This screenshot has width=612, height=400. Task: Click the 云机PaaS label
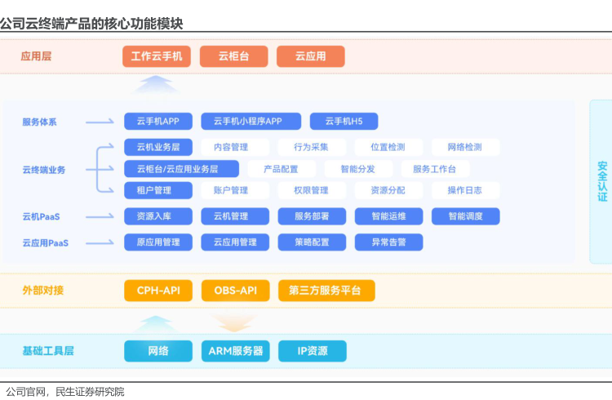(41, 217)
